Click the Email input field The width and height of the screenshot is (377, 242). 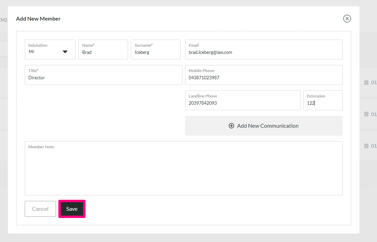[264, 49]
